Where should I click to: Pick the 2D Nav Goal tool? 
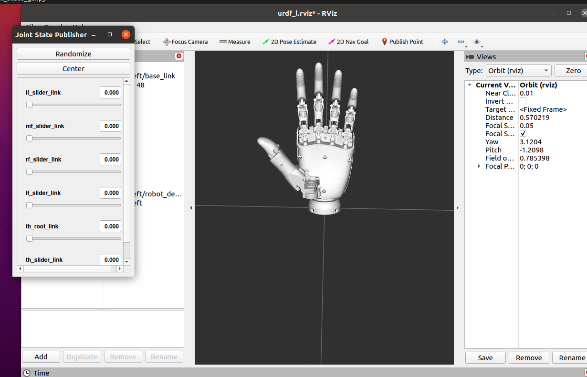(348, 42)
